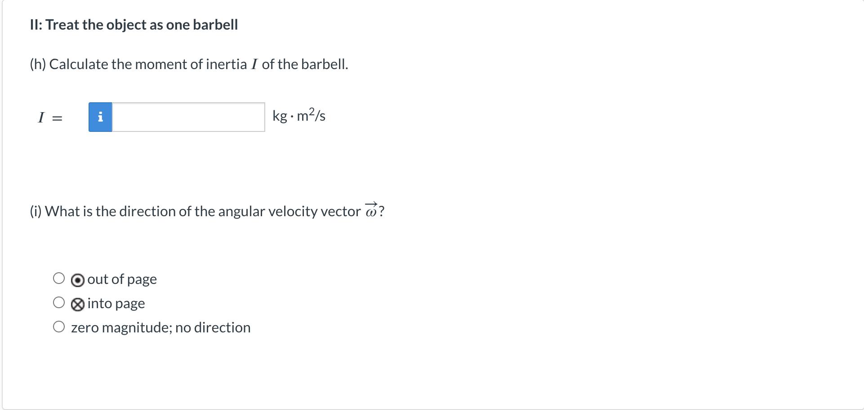Click the crossed-circle symbol beside into page
The image size is (864, 410).
[x=77, y=304]
